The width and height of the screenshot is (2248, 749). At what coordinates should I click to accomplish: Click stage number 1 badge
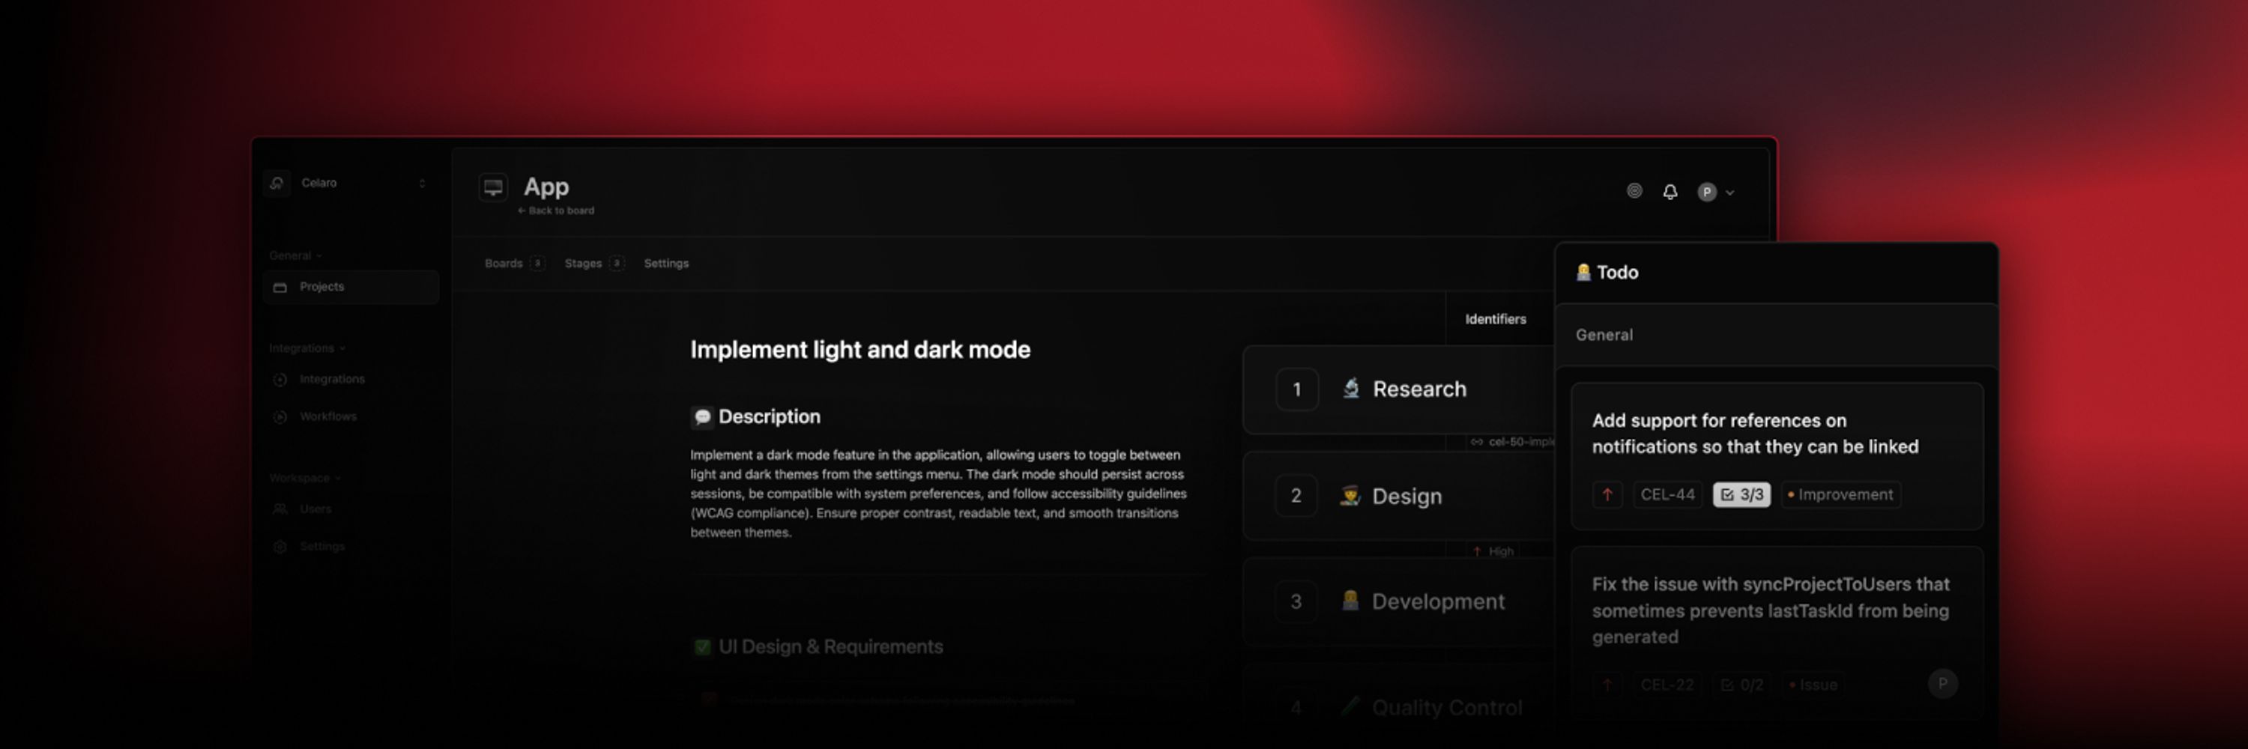tap(1297, 389)
